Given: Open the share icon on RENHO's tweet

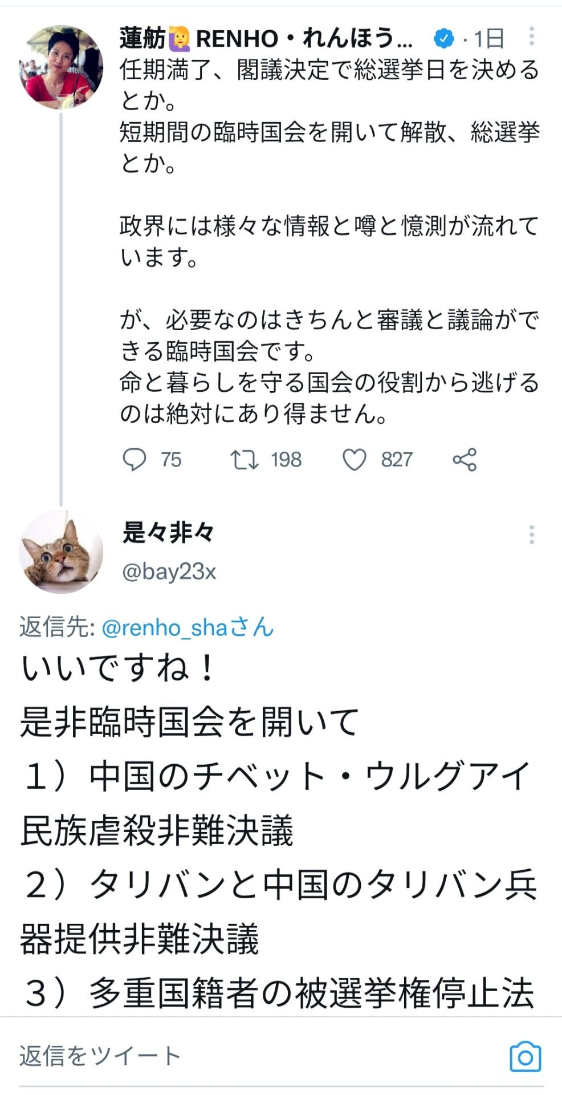Looking at the screenshot, I should (x=465, y=460).
